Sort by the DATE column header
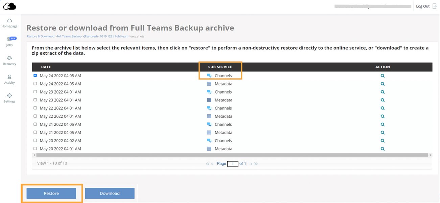 (x=46, y=67)
